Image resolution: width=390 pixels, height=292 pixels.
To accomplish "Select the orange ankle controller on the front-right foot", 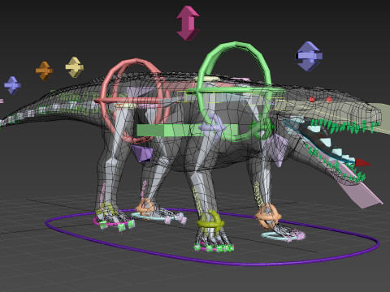I will tap(267, 216).
